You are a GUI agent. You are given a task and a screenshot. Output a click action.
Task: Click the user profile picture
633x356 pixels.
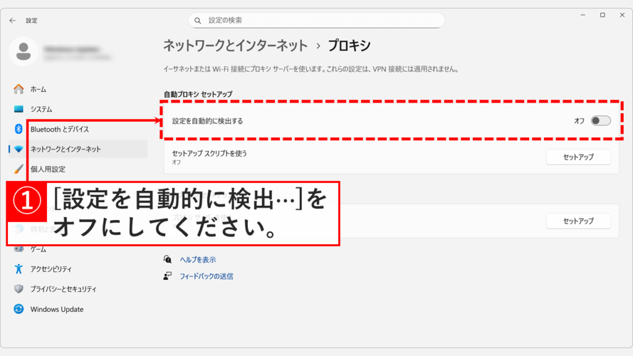point(24,52)
